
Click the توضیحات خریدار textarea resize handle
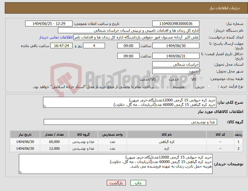[20, 172]
